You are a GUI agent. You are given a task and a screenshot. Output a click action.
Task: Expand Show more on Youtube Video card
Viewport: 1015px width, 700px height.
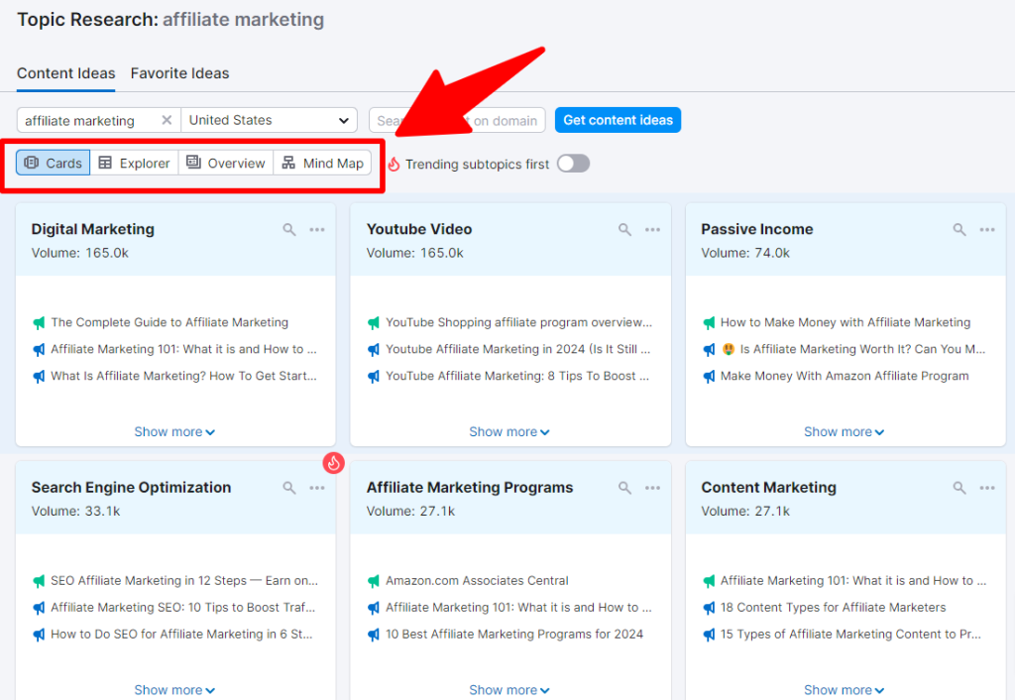click(x=509, y=432)
